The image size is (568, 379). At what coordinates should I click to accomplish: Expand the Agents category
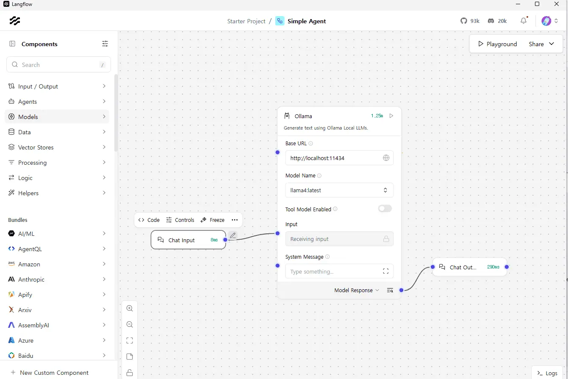57,102
